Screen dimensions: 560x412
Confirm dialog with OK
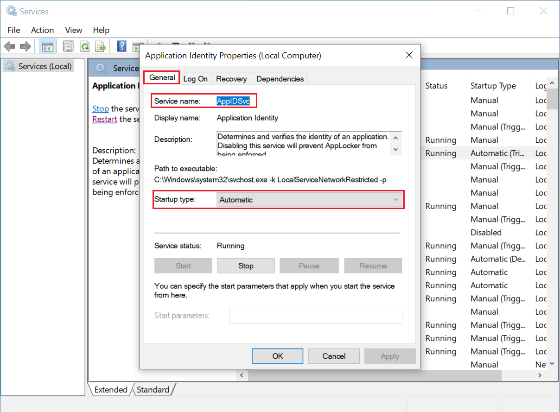click(278, 356)
